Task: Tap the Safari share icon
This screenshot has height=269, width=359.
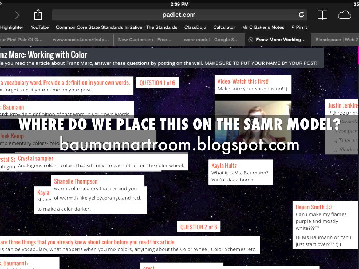Action: (x=38, y=15)
